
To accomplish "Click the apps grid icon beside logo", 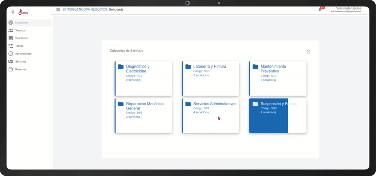I will (x=12, y=11).
